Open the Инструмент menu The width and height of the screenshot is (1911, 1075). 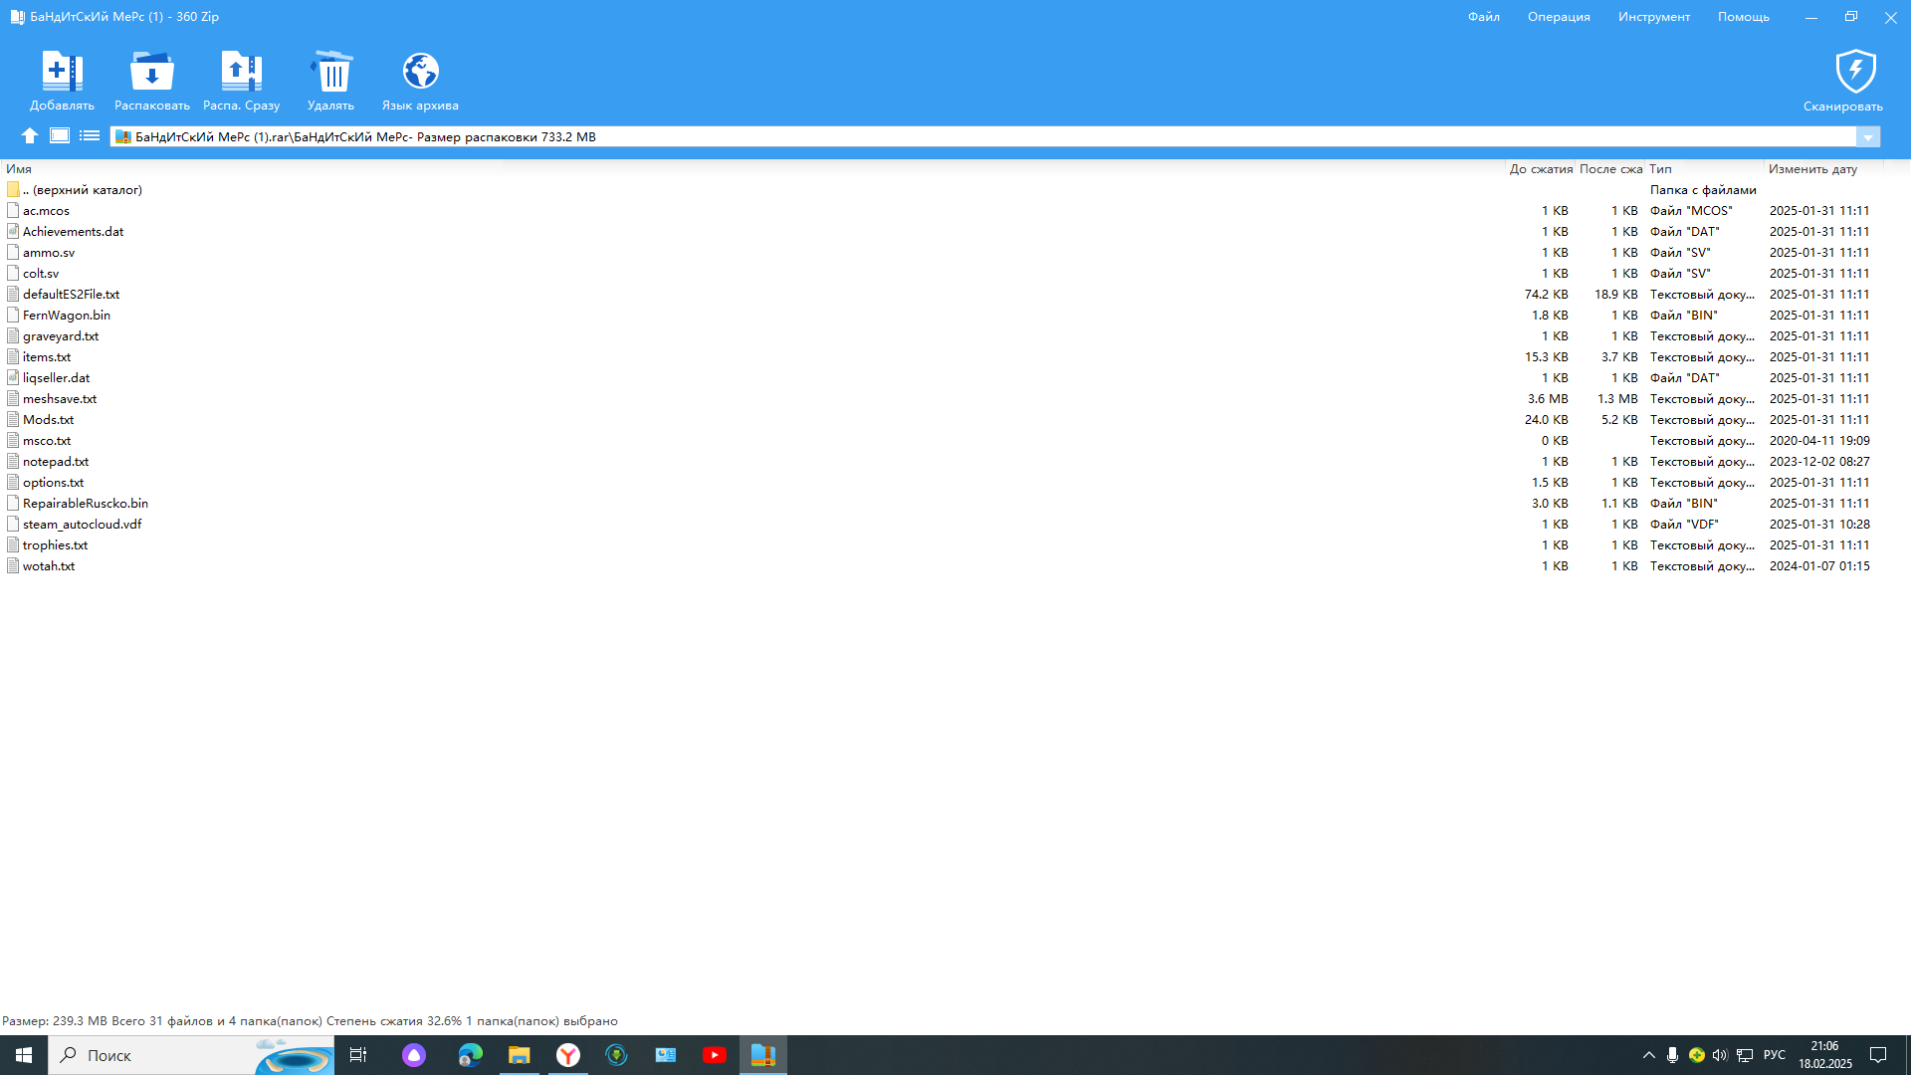[1653, 17]
